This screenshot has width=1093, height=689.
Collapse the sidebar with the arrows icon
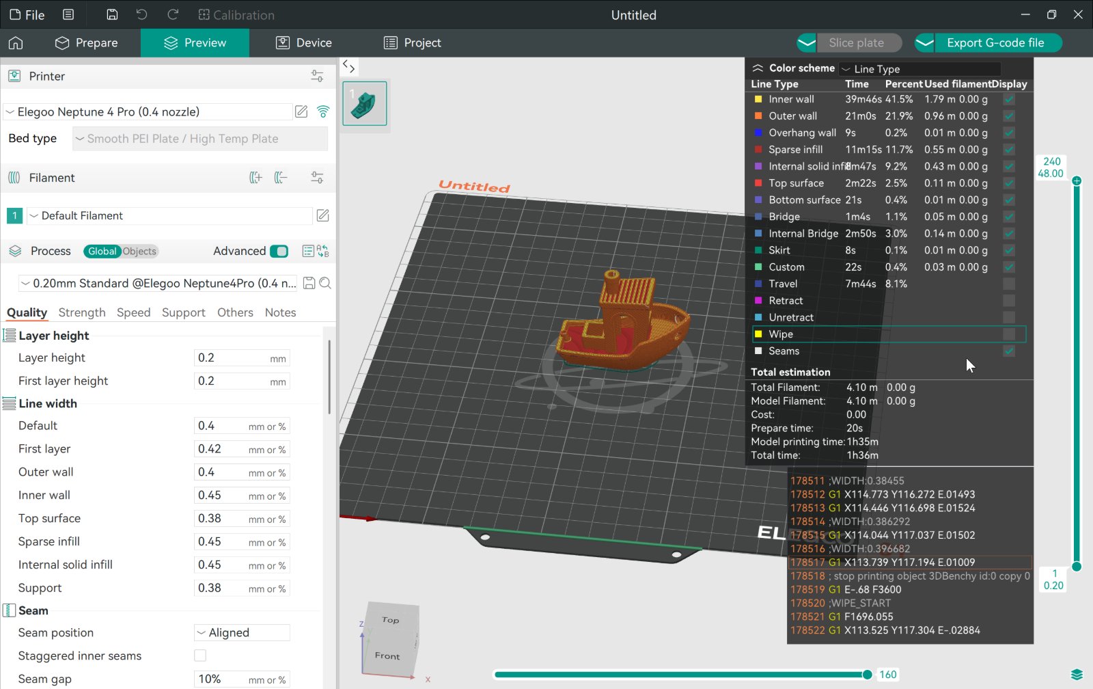348,66
